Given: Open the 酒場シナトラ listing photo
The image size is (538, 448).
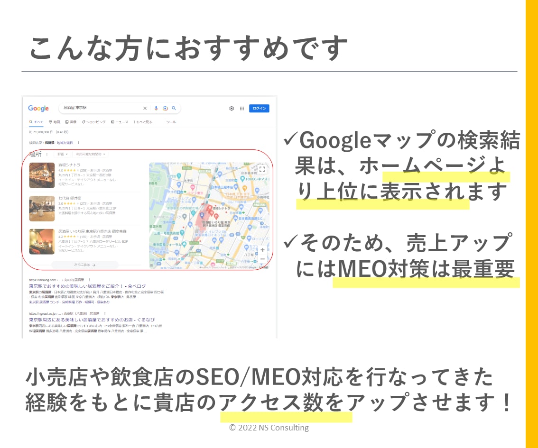Looking at the screenshot, I should [42, 175].
